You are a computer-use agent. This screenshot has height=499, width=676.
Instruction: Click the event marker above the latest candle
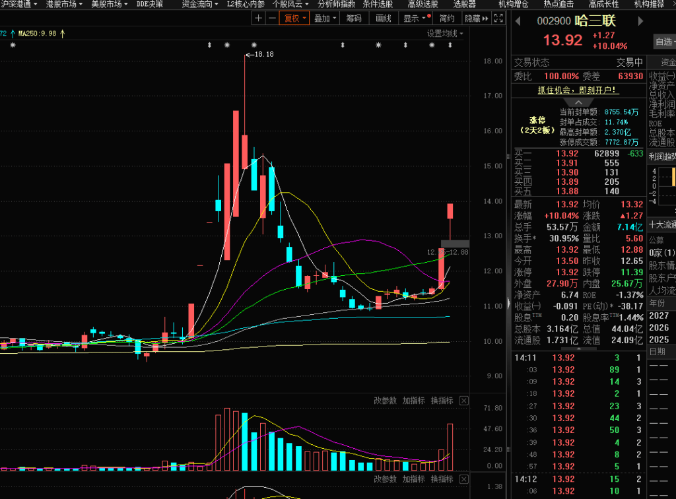click(x=450, y=45)
